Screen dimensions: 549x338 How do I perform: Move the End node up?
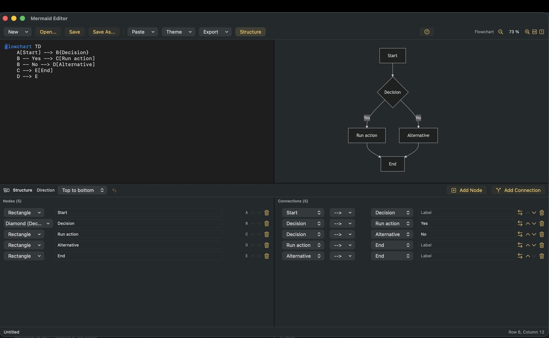tap(253, 256)
